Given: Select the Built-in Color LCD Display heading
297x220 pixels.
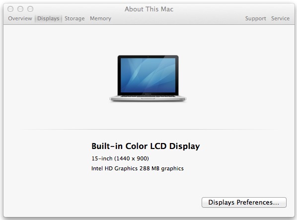Looking at the screenshot, I should coord(146,146).
